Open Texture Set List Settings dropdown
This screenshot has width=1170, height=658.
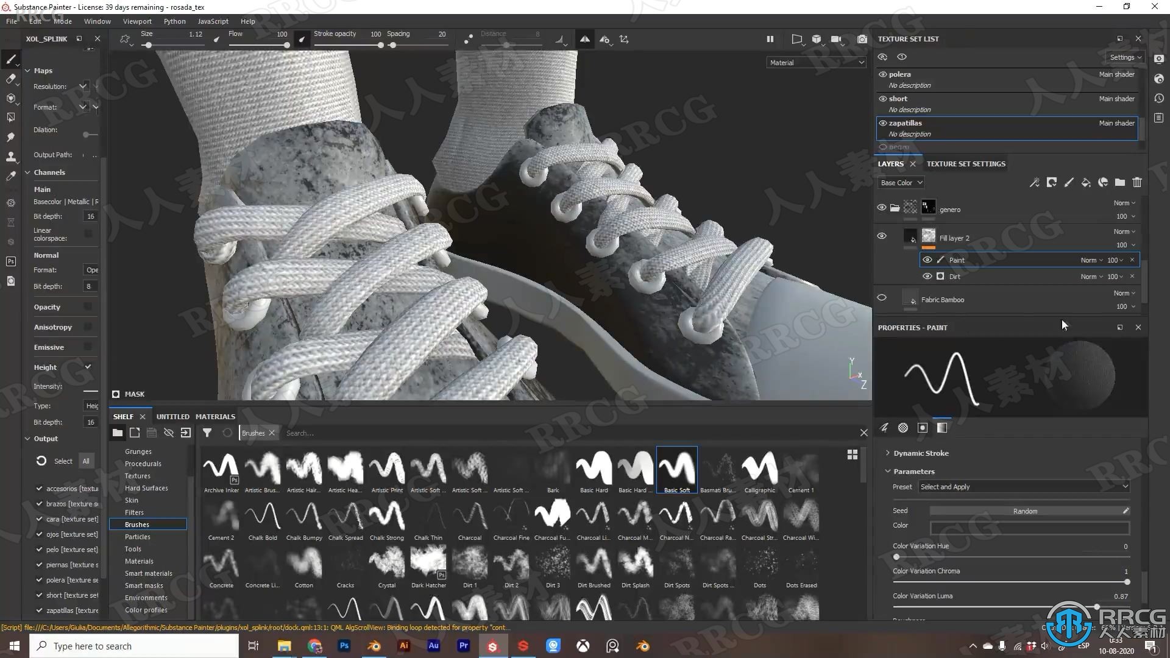tap(1125, 57)
